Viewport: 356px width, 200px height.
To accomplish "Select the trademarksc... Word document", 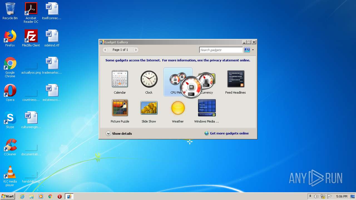I will pos(52,66).
